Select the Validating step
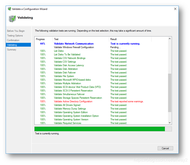Viewport: 190px width, 165px height. (x=18, y=45)
